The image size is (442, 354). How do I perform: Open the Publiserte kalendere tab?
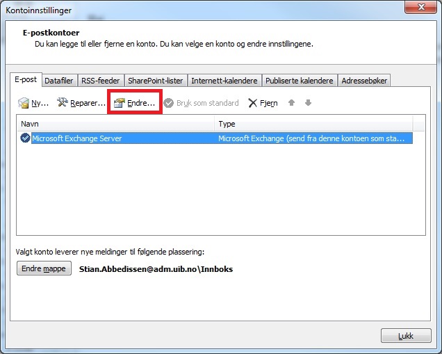click(x=300, y=81)
